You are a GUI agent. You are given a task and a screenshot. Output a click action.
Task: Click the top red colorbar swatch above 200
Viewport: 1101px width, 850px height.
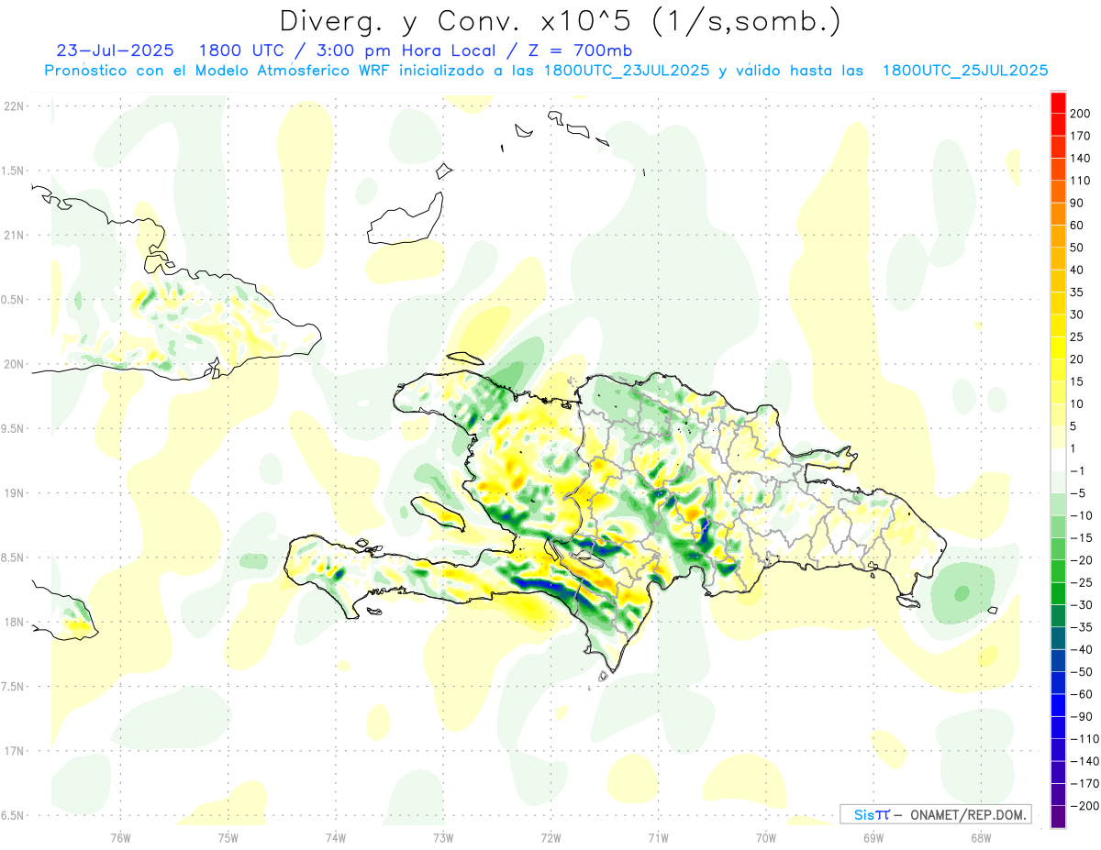1058,103
